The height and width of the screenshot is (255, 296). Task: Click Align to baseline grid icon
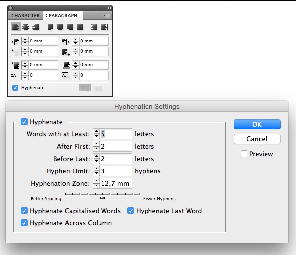pos(98,88)
